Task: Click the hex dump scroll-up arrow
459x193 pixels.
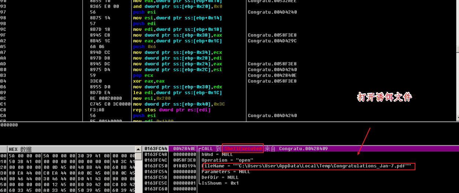Action: [x=138, y=149]
